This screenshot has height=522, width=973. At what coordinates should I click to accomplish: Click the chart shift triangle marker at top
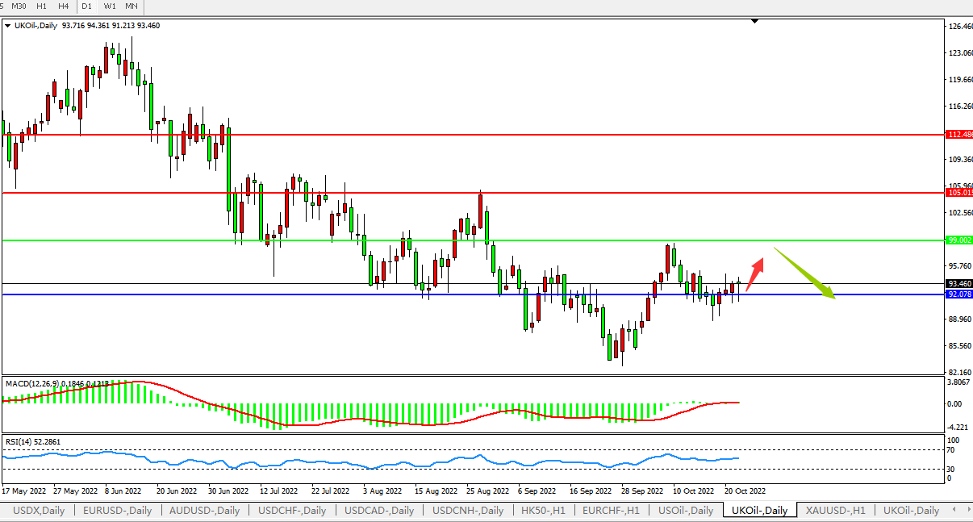coord(754,22)
